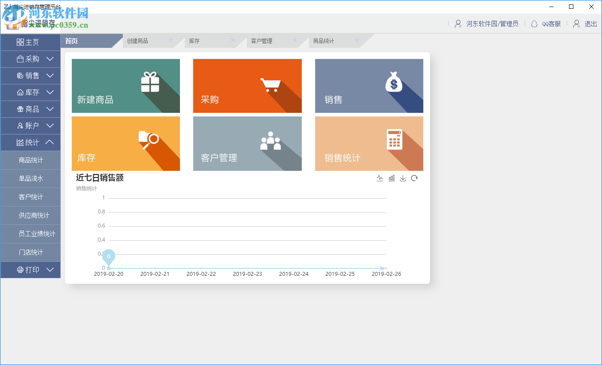Viewport: 602px width, 365px height.
Task: Expand the 销售 sidebar chevron
Action: 50,76
